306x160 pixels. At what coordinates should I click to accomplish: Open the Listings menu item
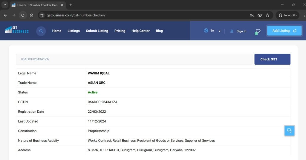tap(74, 31)
